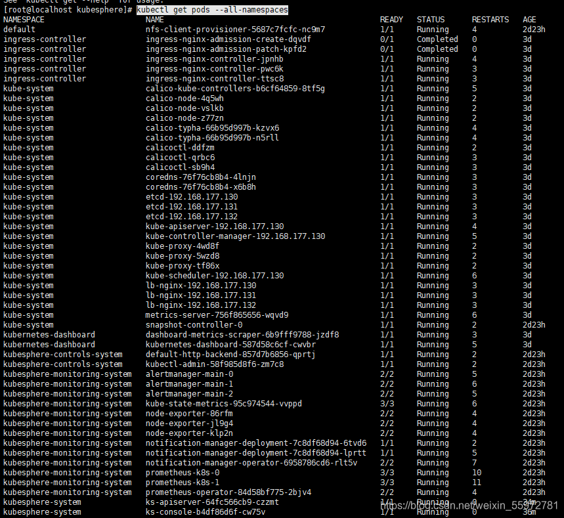Click the default namespace cell
The image size is (564, 518).
tap(20, 30)
